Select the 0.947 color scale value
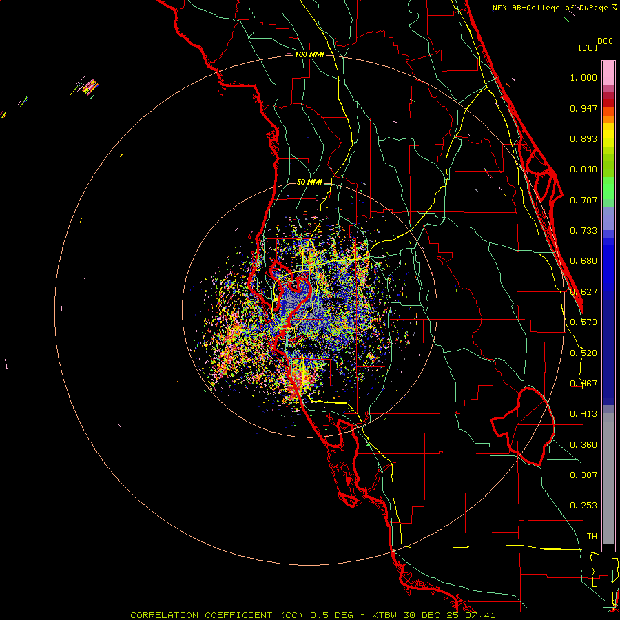 point(583,108)
